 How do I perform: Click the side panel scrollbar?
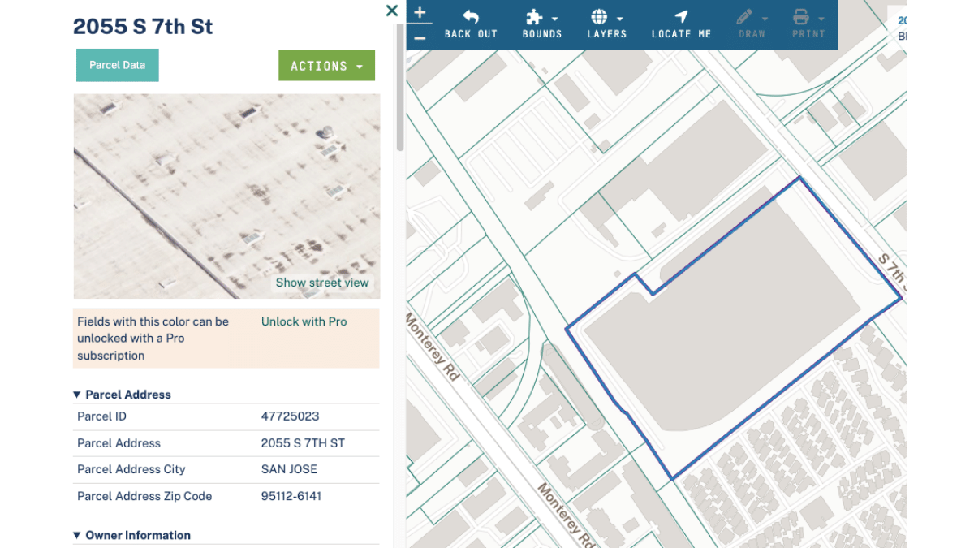point(399,89)
